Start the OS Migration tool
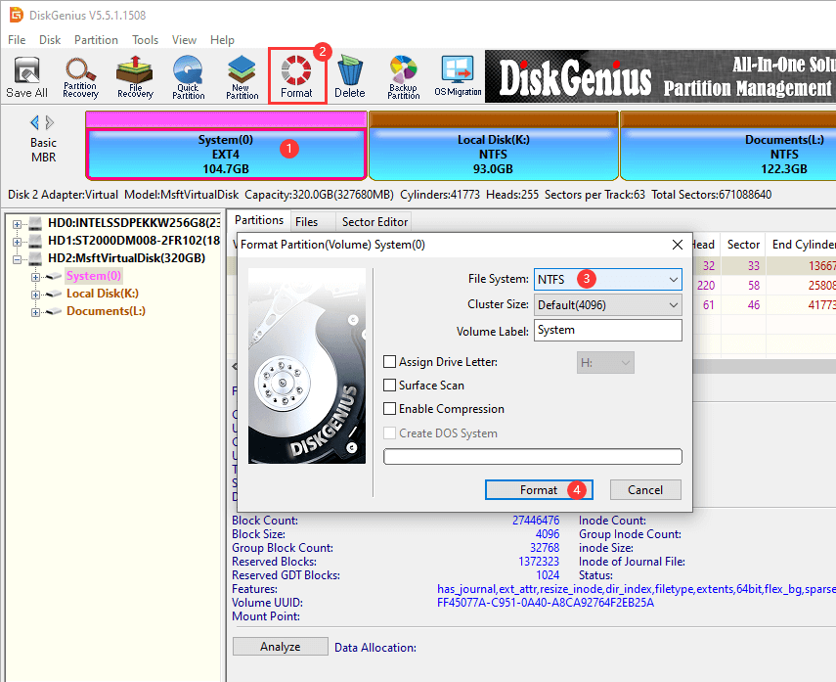Screen dimensions: 836x682 click(458, 76)
